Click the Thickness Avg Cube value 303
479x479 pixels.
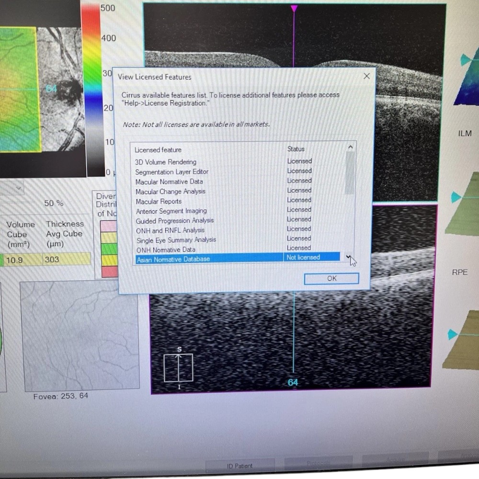coord(52,259)
